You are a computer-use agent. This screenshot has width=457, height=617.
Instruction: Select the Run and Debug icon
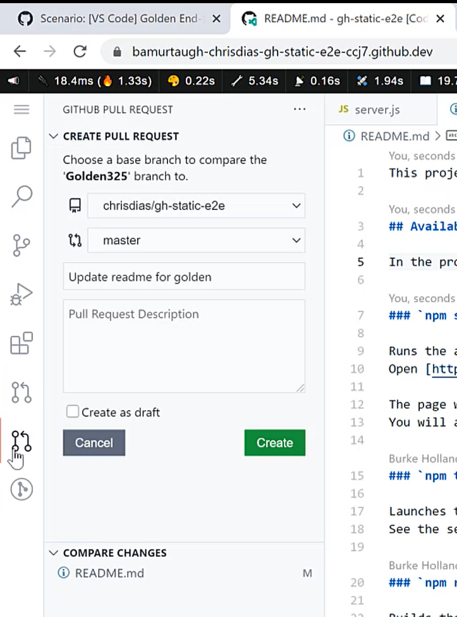pos(21,294)
